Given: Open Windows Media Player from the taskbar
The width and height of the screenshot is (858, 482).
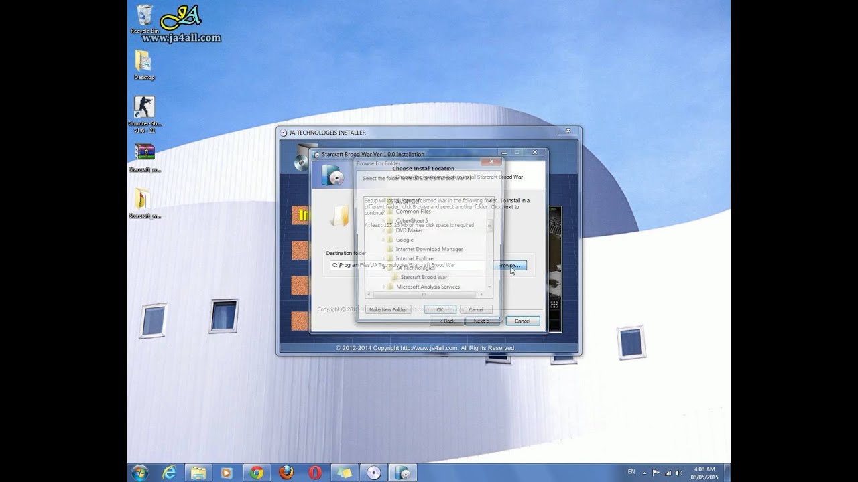Looking at the screenshot, I should (x=227, y=473).
